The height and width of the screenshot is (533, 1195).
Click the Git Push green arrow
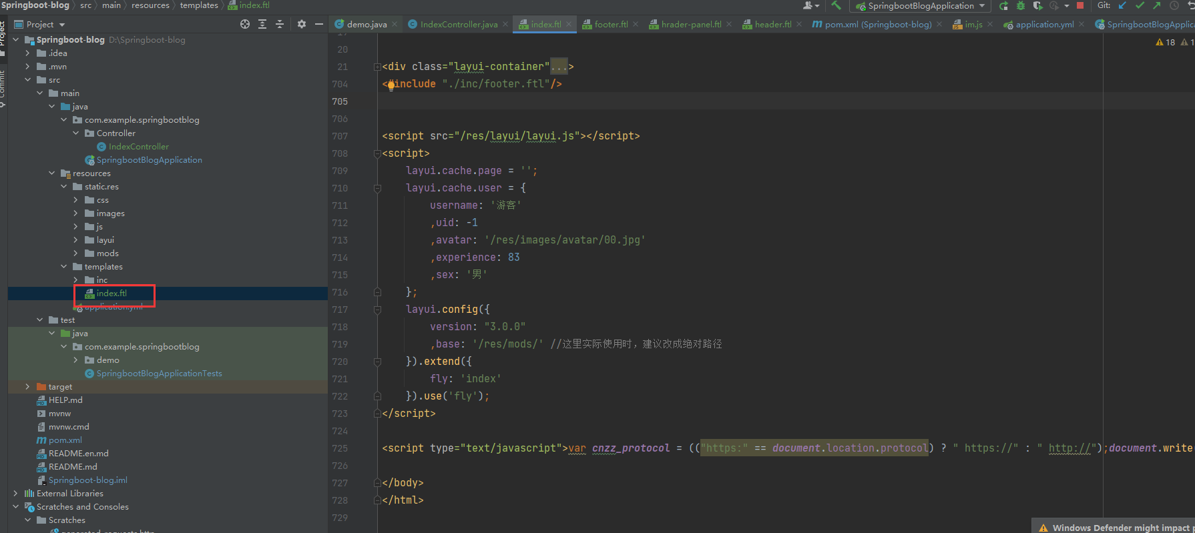(x=1156, y=5)
